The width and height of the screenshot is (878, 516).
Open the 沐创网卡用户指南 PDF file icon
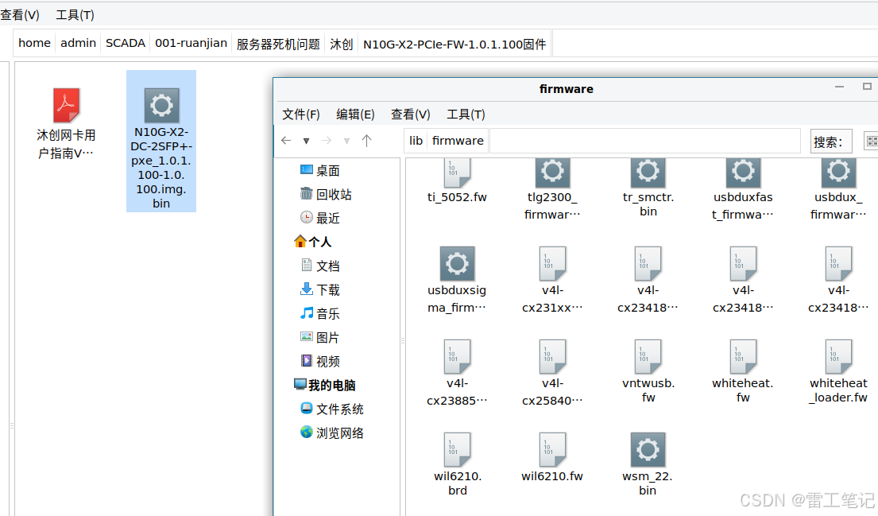[x=66, y=105]
